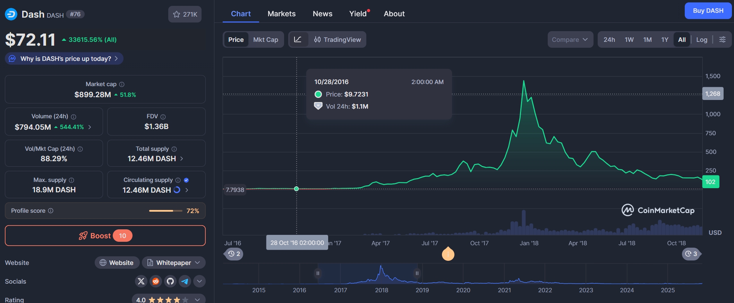Image resolution: width=734 pixels, height=303 pixels.
Task: Expand more social links chevron
Action: pyautogui.click(x=199, y=281)
